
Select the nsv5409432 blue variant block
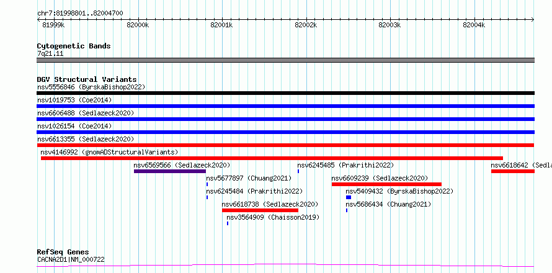point(349,197)
